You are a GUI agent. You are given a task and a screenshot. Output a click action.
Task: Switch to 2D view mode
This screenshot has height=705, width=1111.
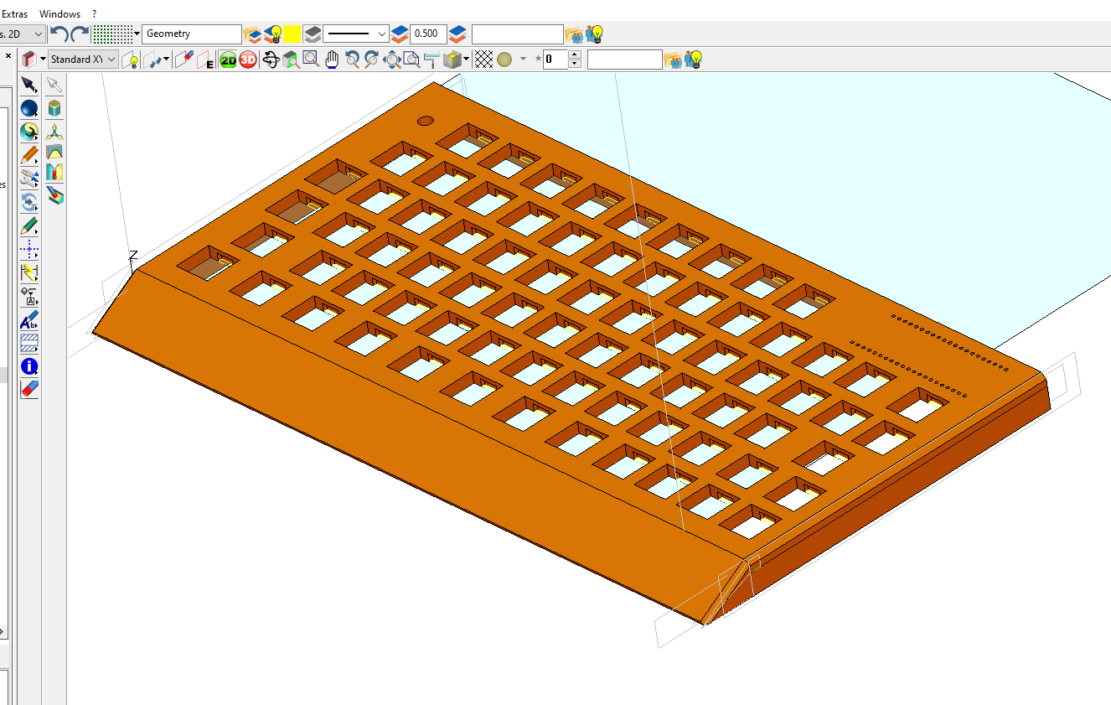pos(228,60)
